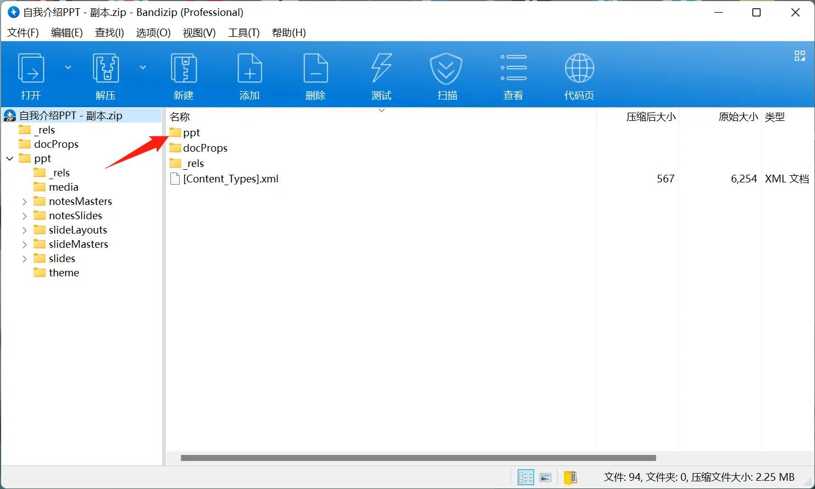Click the original size value 6,254
Screen dimensions: 815x489
click(x=744, y=179)
